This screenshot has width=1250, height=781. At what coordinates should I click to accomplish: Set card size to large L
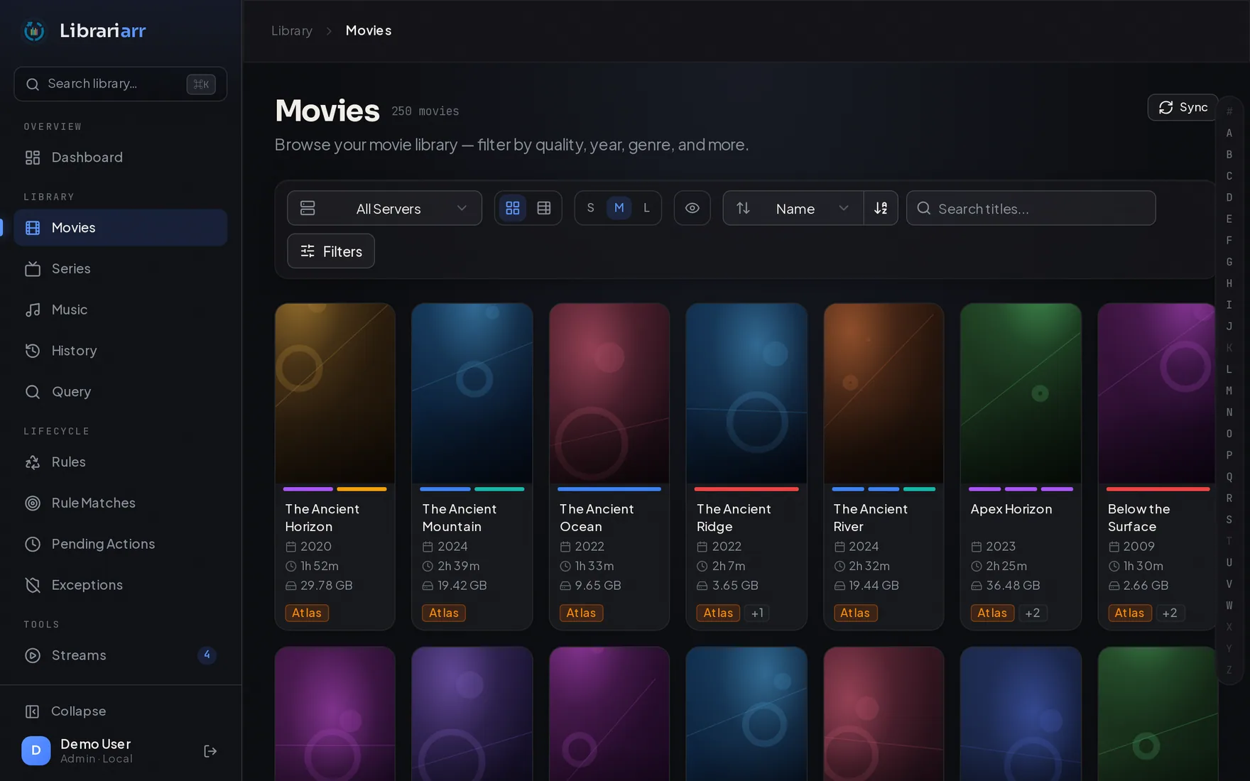[x=646, y=208]
